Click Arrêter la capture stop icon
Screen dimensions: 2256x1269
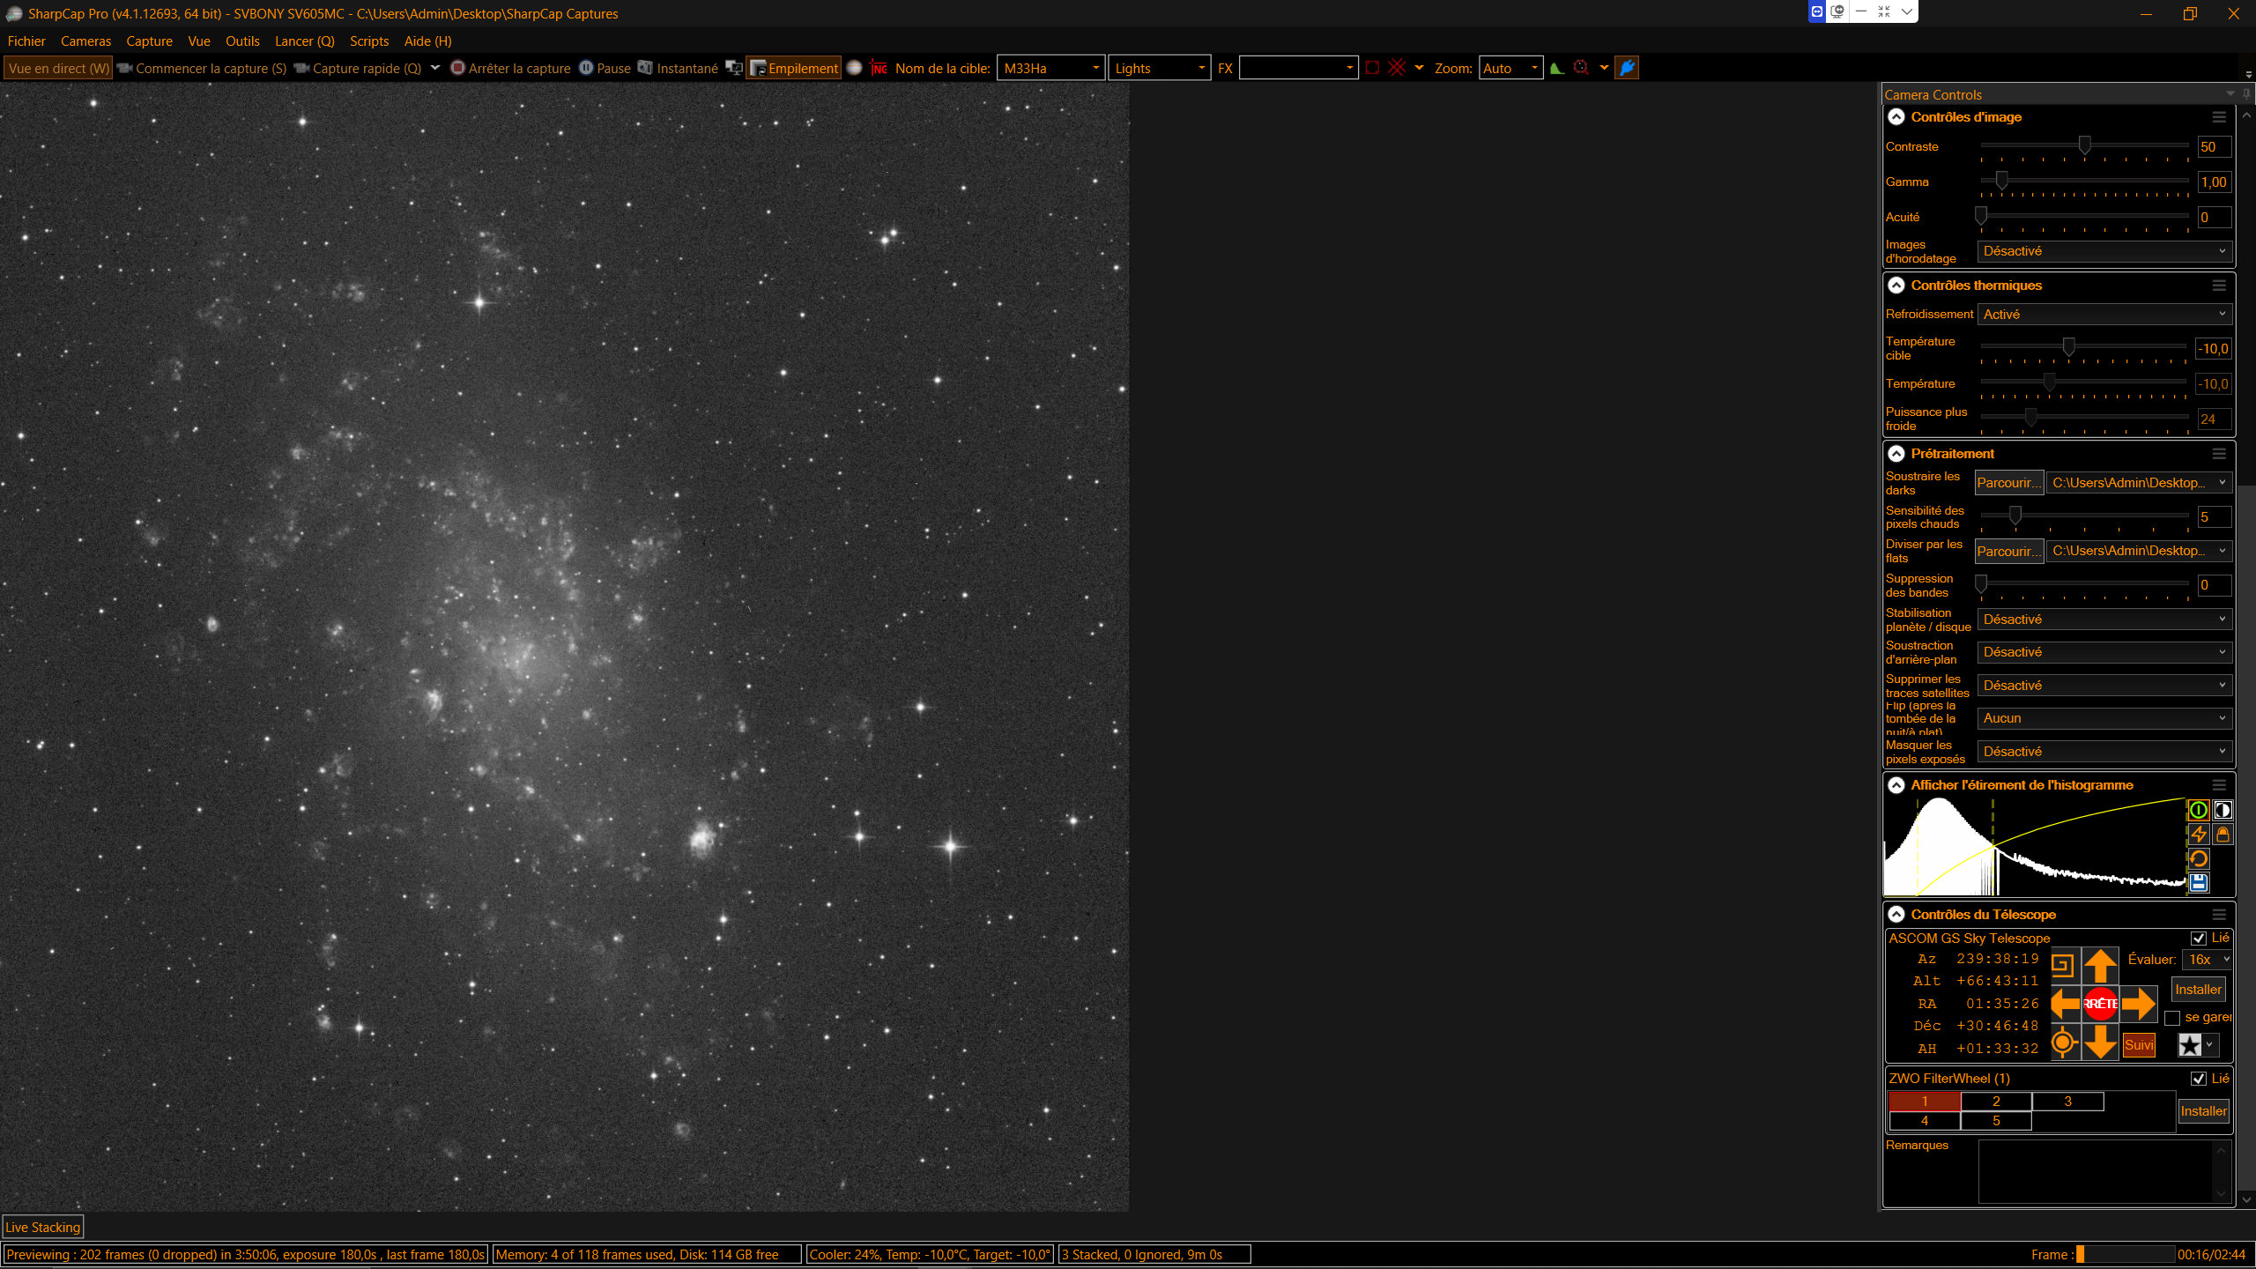(457, 68)
